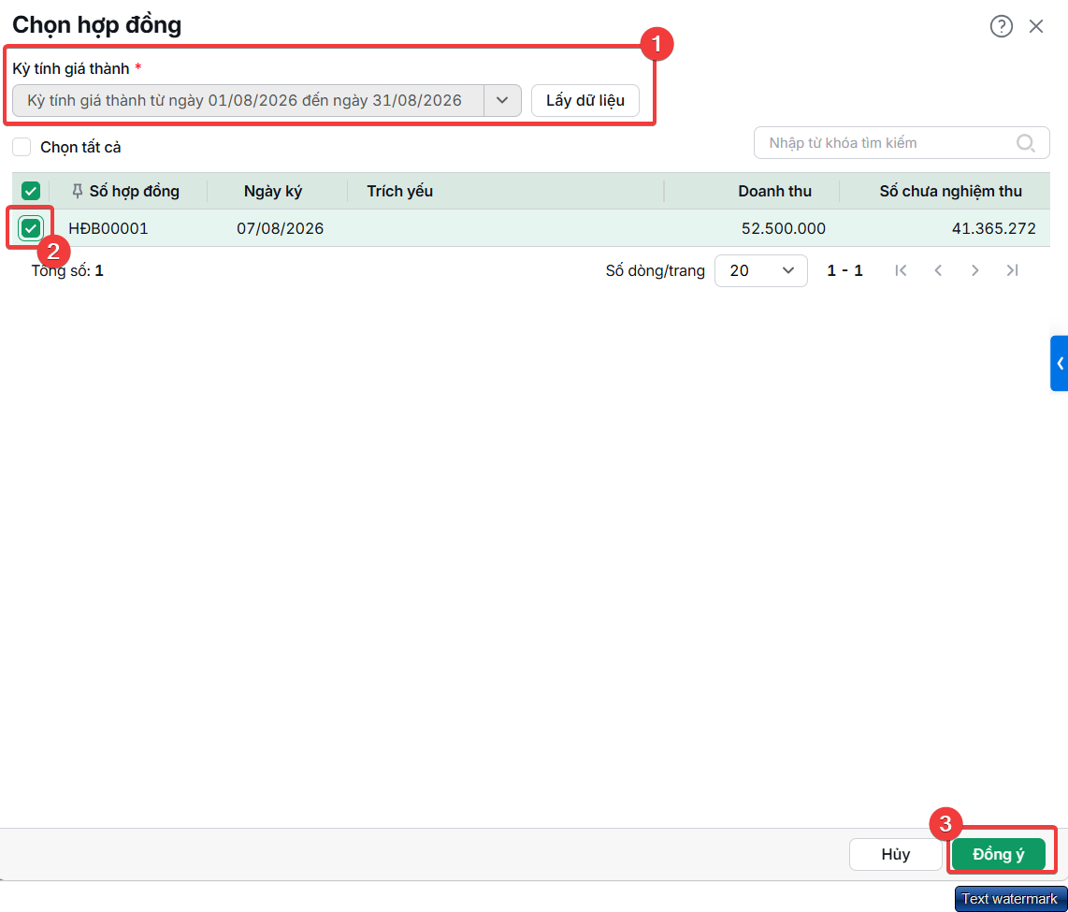Image resolution: width=1068 pixels, height=912 pixels.
Task: Go to next page arrow
Action: coord(974,271)
